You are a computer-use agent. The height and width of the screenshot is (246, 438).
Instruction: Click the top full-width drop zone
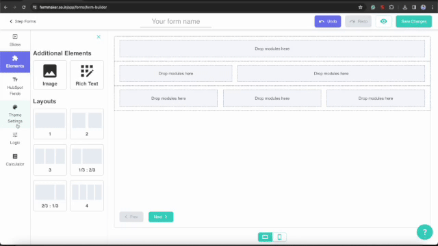[272, 49]
